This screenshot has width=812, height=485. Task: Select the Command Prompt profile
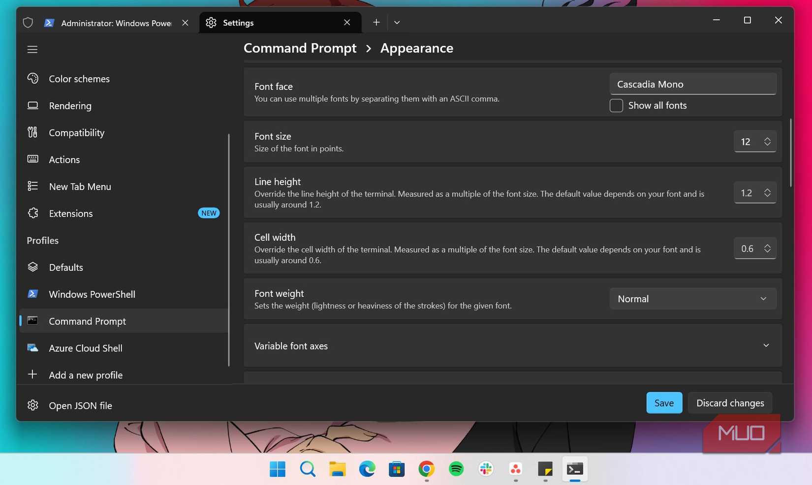pos(123,321)
